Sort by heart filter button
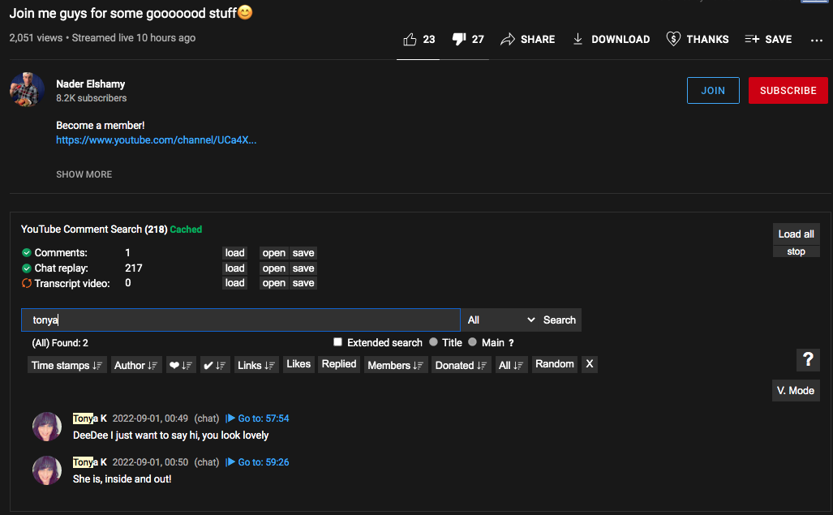 point(181,365)
